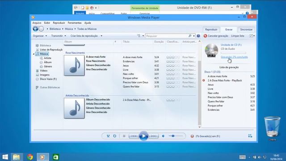Switch to the Gravar tab

tap(229, 30)
